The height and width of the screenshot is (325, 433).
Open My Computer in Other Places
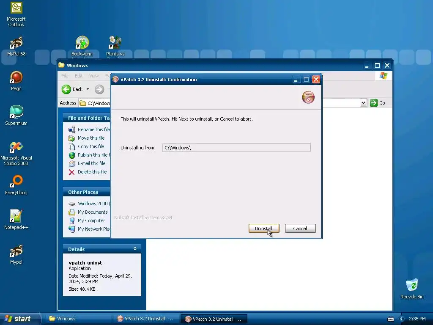[86, 220]
